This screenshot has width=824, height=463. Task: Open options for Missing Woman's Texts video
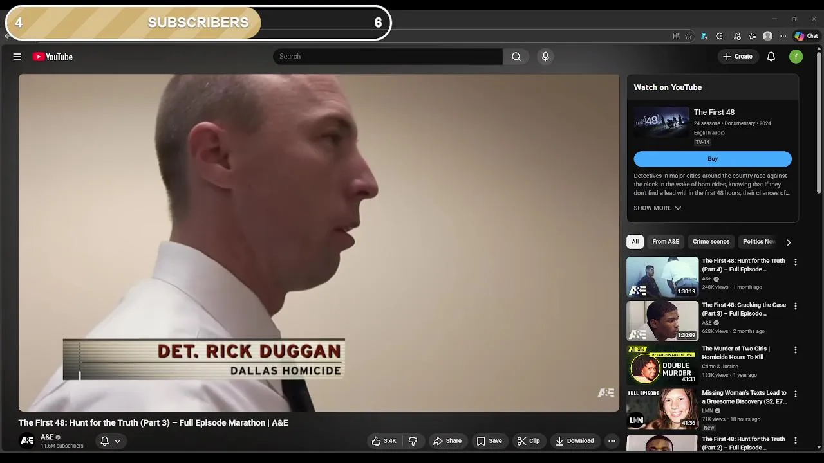(x=796, y=394)
